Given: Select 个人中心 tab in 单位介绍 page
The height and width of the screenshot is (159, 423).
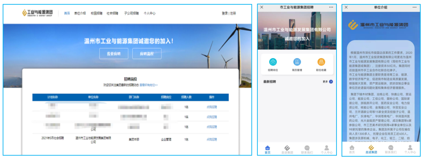Looking at the screenshot, I should tap(410, 150).
